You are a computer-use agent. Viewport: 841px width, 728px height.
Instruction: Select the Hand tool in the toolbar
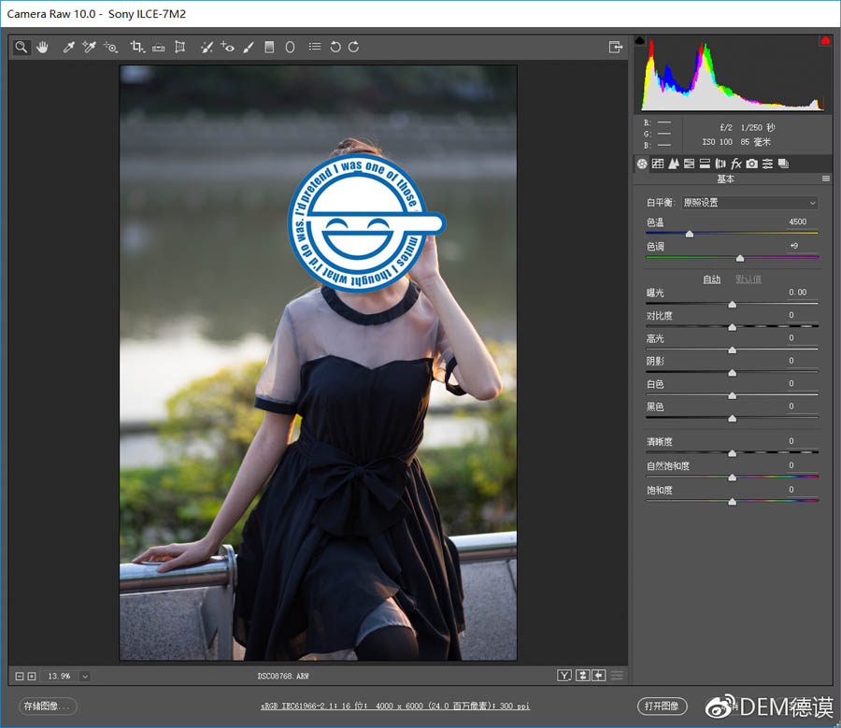click(x=42, y=47)
